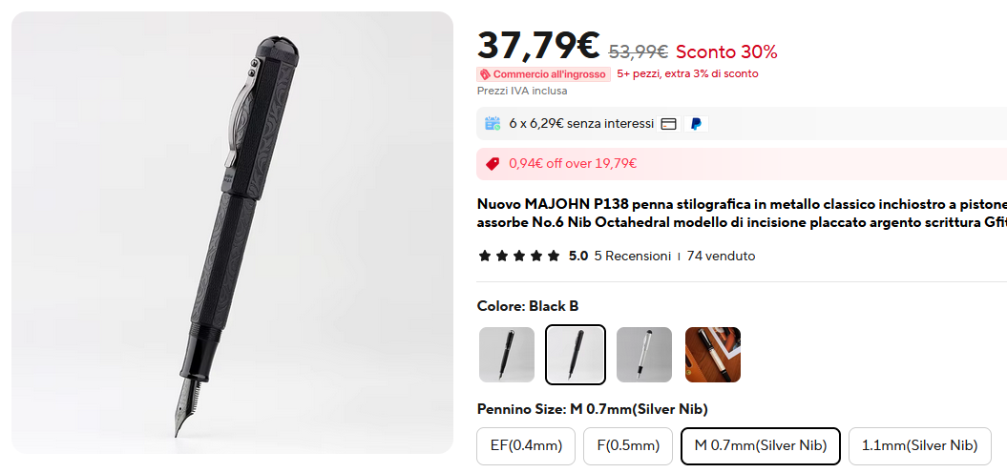The image size is (1007, 473).
Task: Click the red coupon tag icon
Action: click(493, 163)
